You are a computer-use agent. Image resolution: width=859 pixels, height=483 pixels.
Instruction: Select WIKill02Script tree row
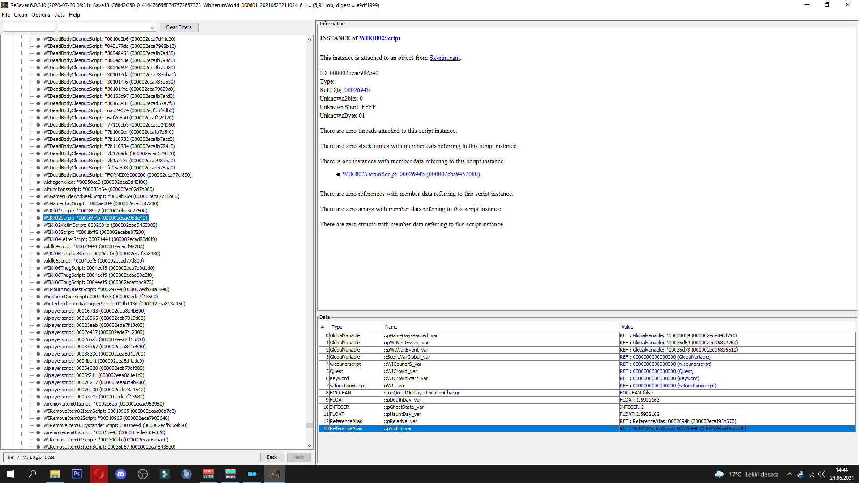coord(95,218)
